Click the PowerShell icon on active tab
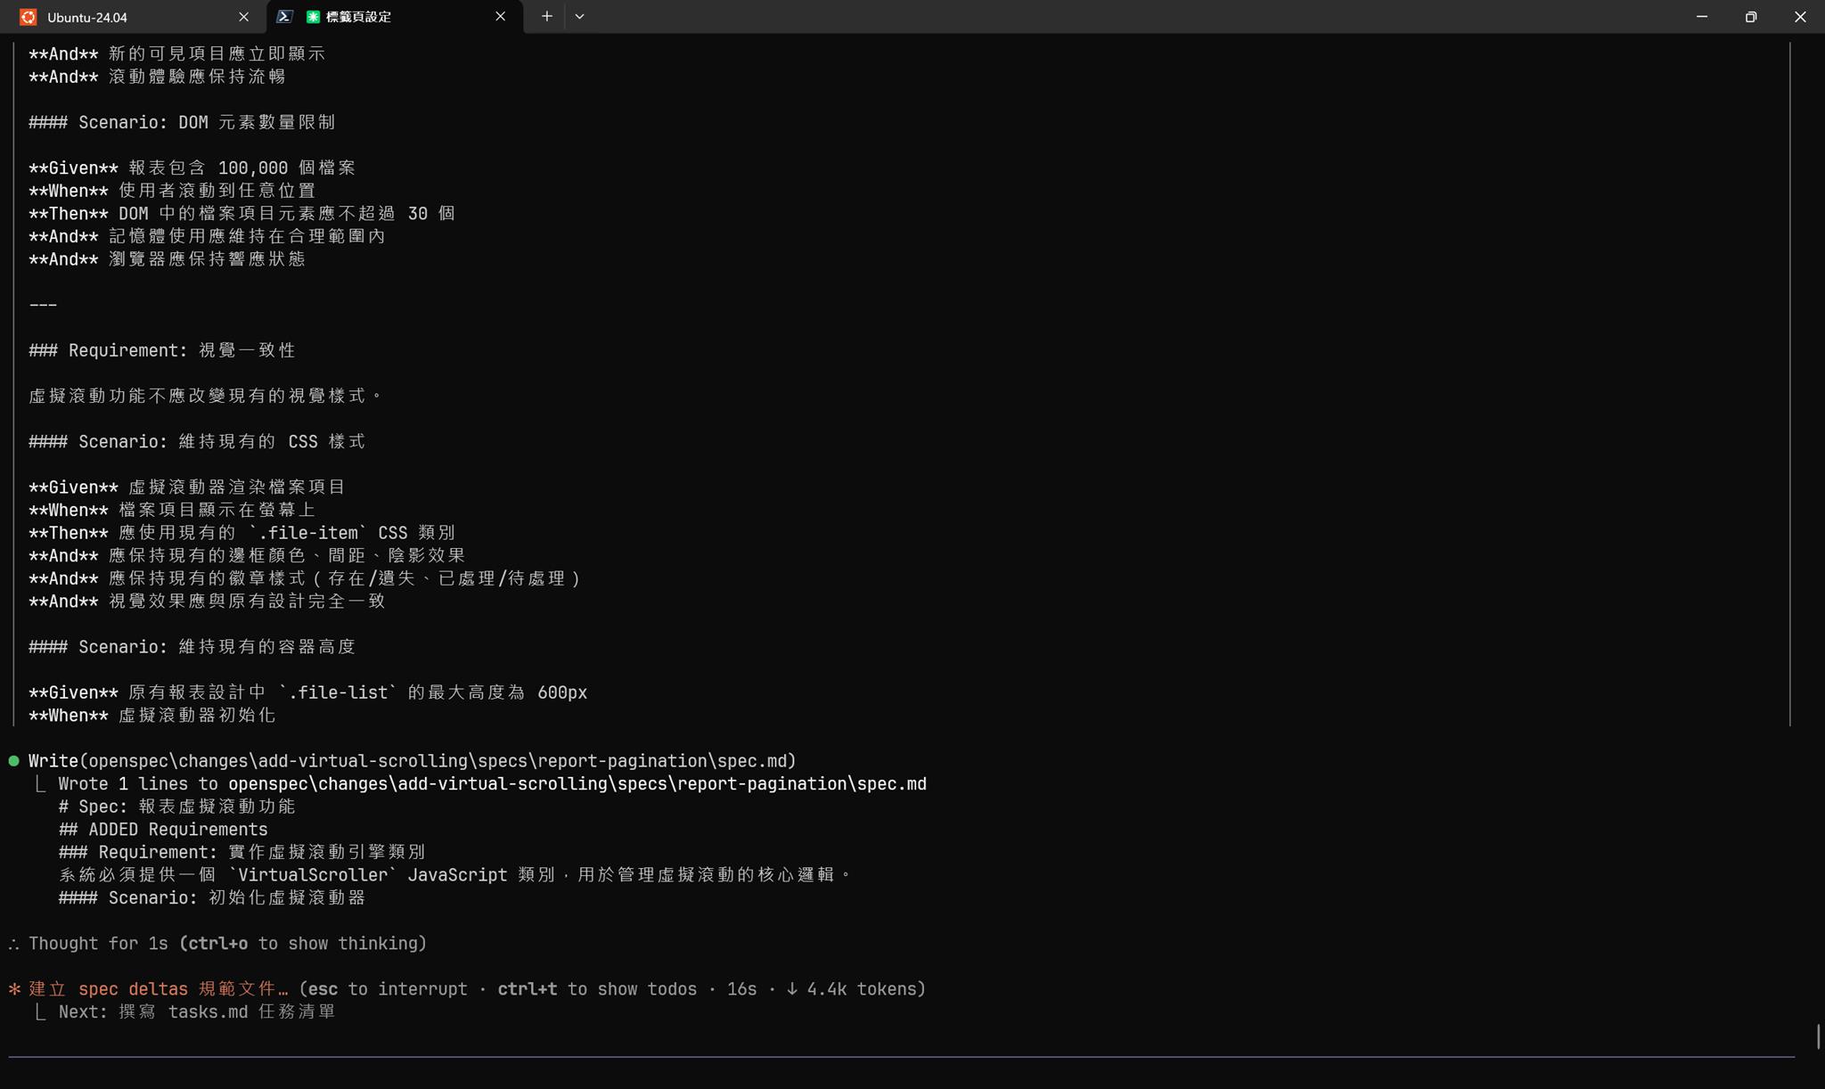Viewport: 1825px width, 1089px height. [x=284, y=17]
